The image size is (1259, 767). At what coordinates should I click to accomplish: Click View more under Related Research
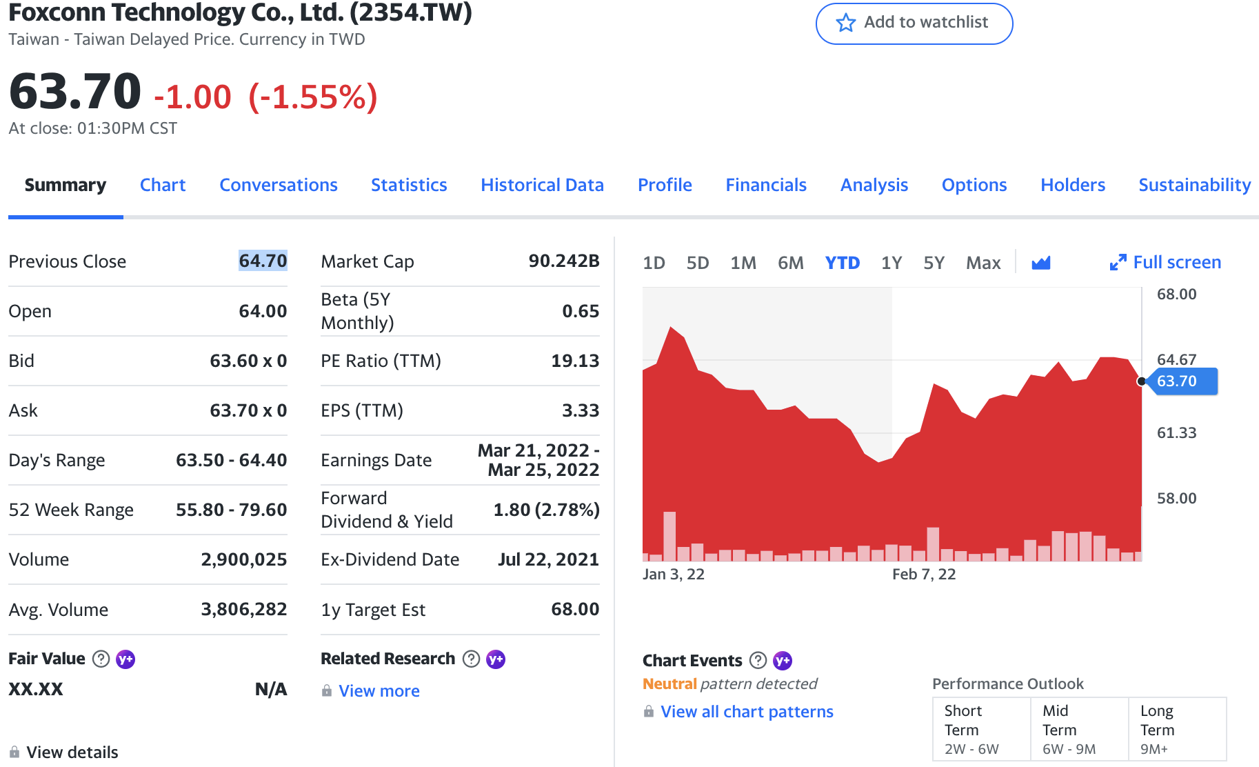[379, 690]
